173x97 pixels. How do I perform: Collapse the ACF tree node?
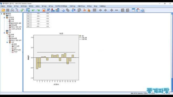[4, 33]
